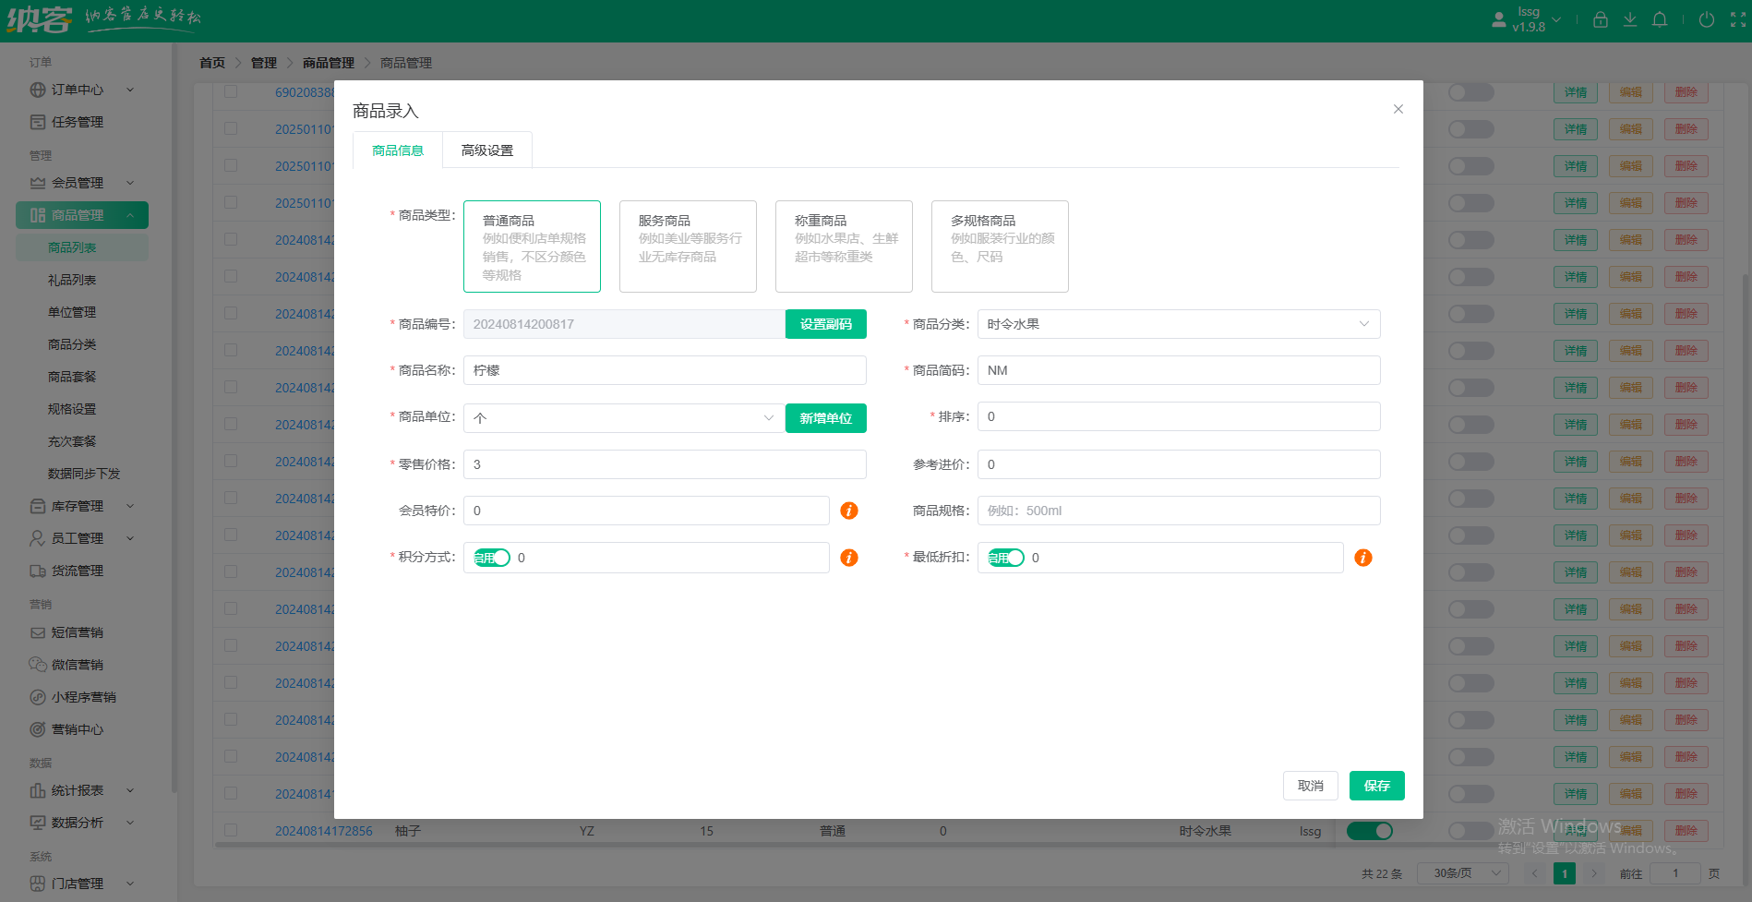Open the 商品单位 dropdown
1752x902 pixels.
(624, 418)
